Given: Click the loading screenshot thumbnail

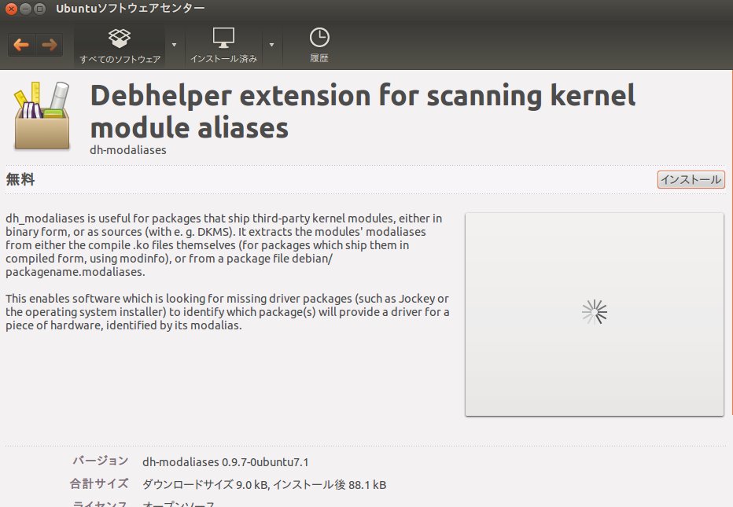Looking at the screenshot, I should click(594, 314).
